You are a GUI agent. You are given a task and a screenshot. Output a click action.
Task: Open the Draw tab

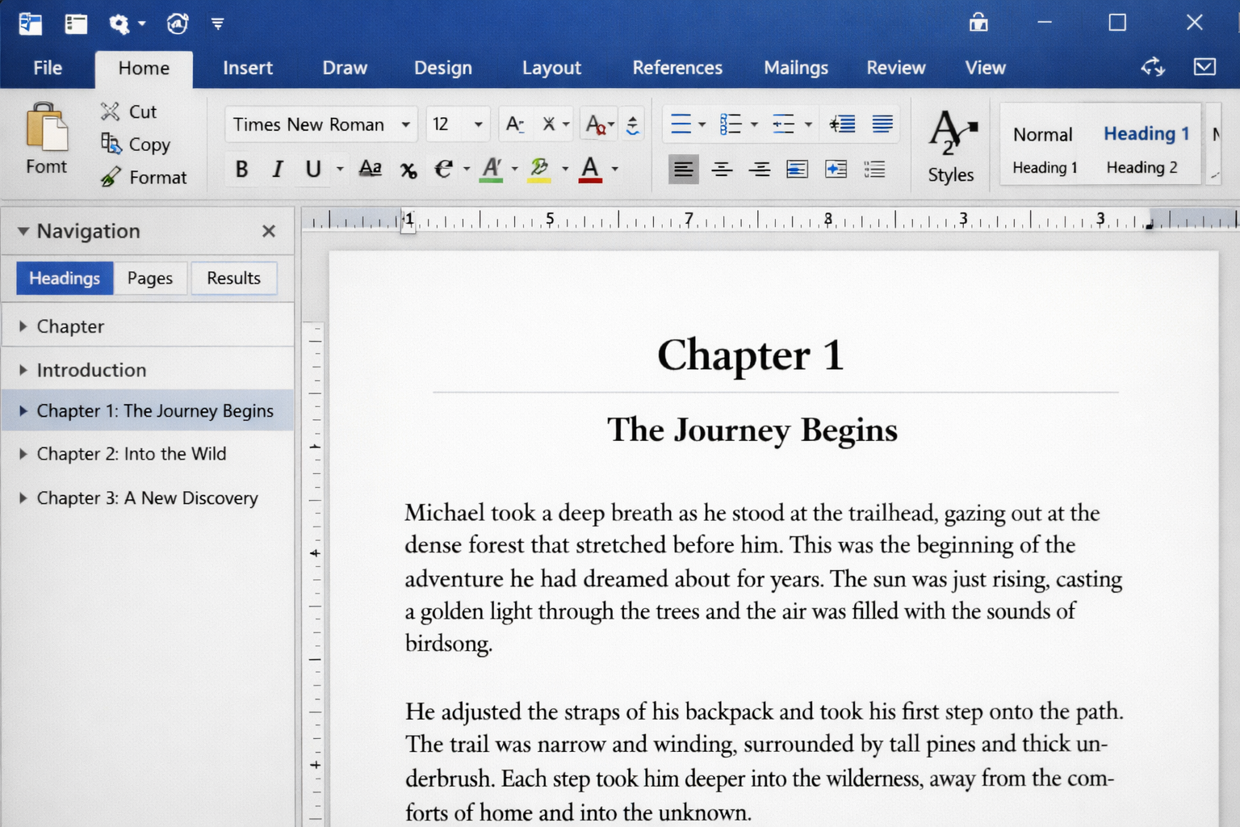[345, 68]
